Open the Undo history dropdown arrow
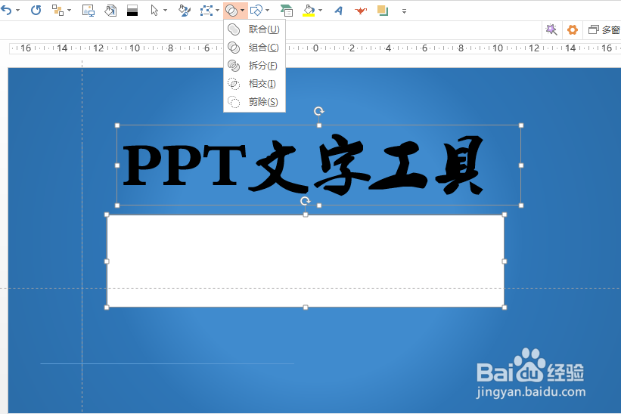The width and height of the screenshot is (621, 414). (17, 11)
